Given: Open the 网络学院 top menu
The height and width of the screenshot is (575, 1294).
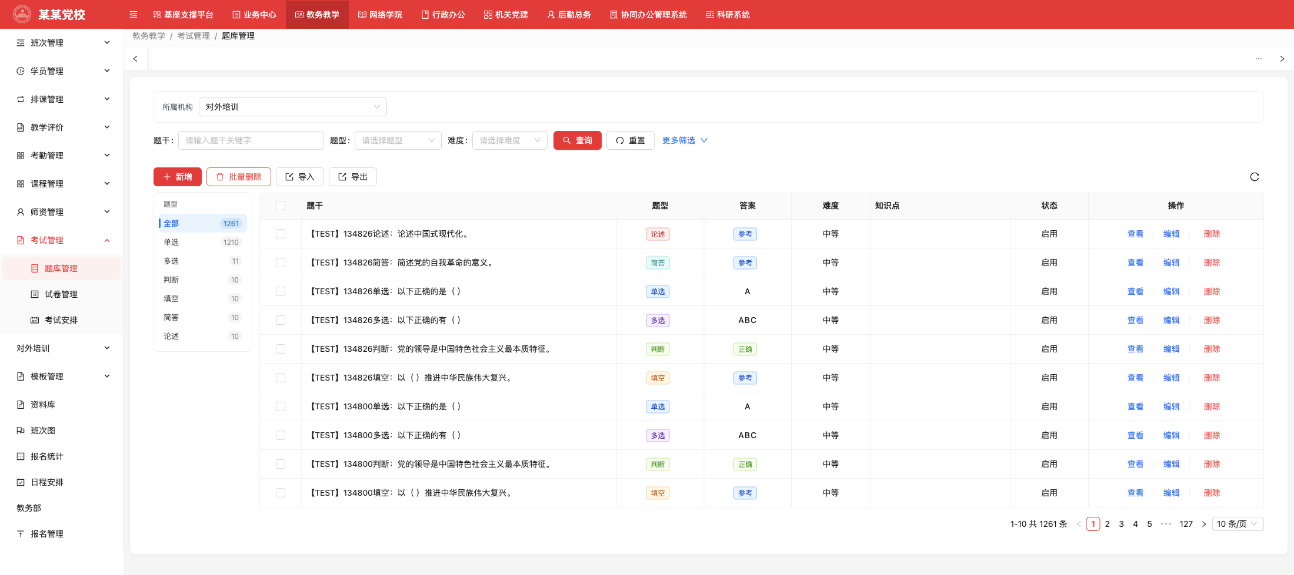Looking at the screenshot, I should 380,15.
